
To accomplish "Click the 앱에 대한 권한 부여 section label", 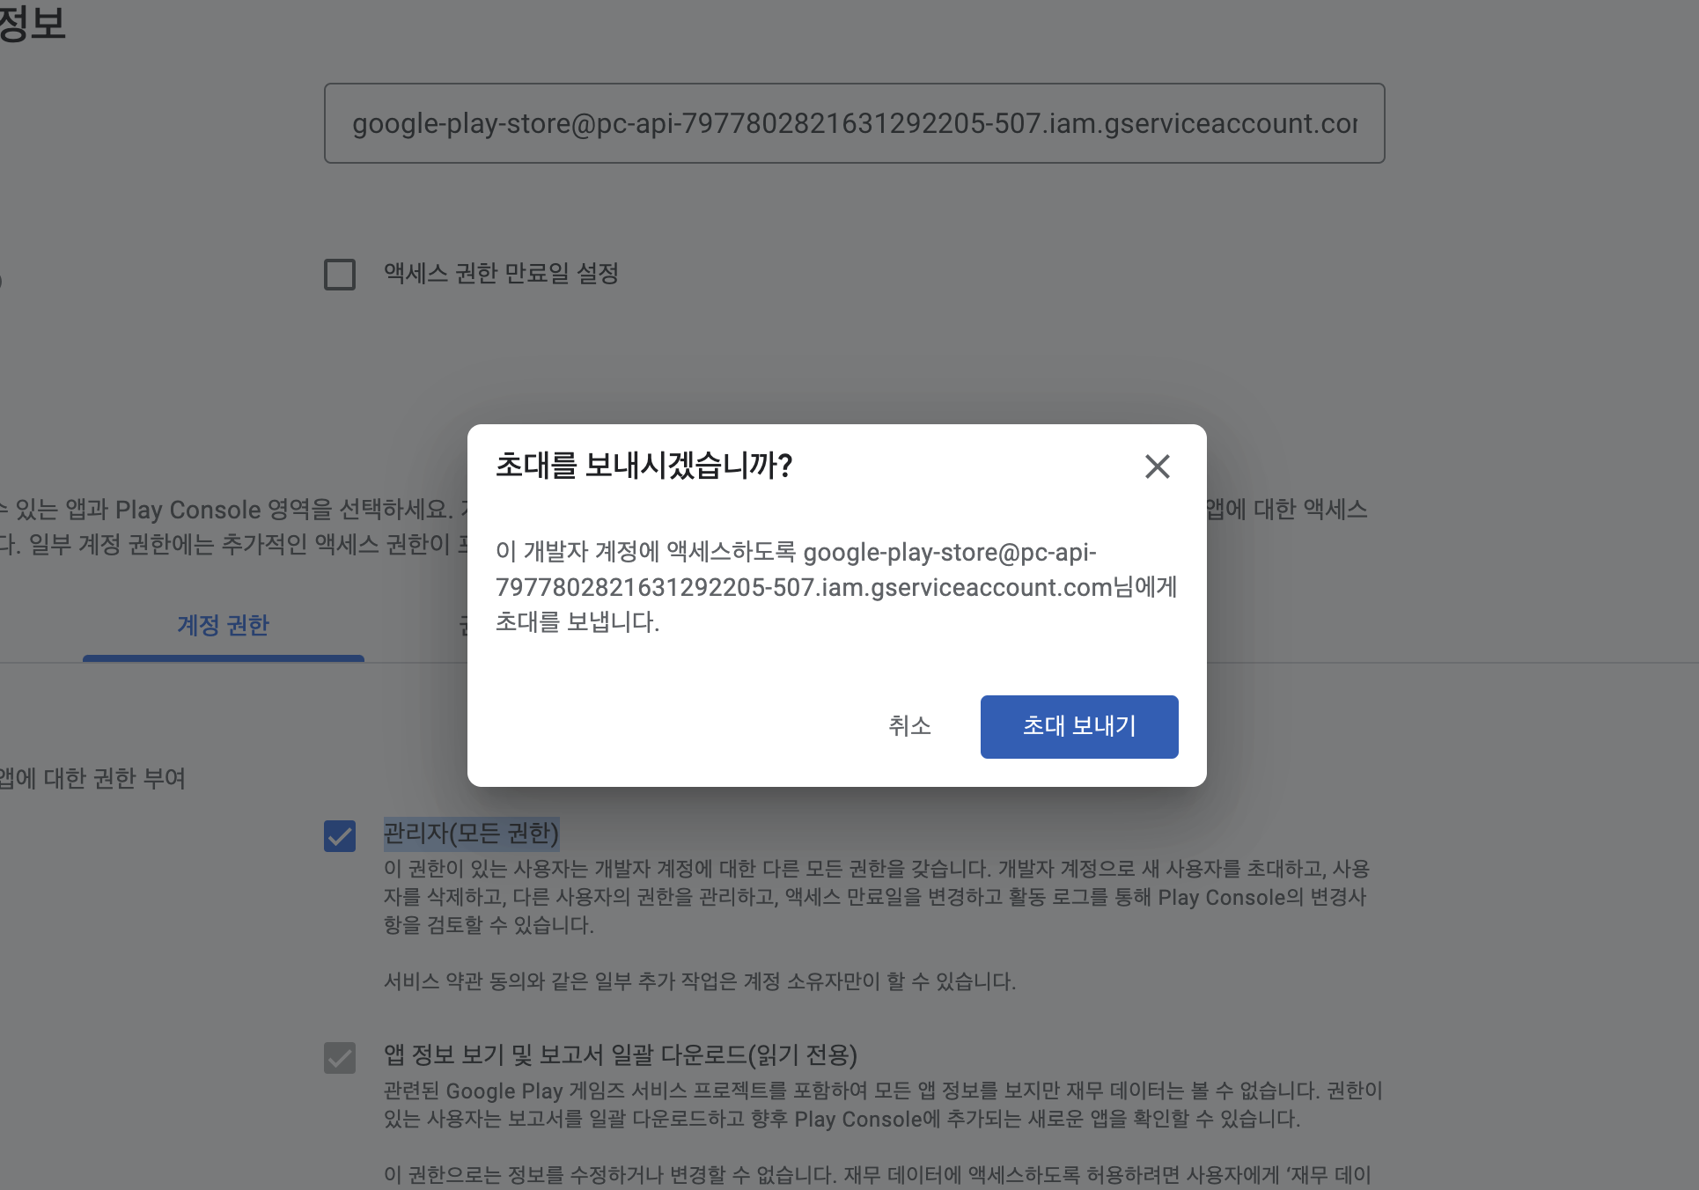I will (92, 779).
